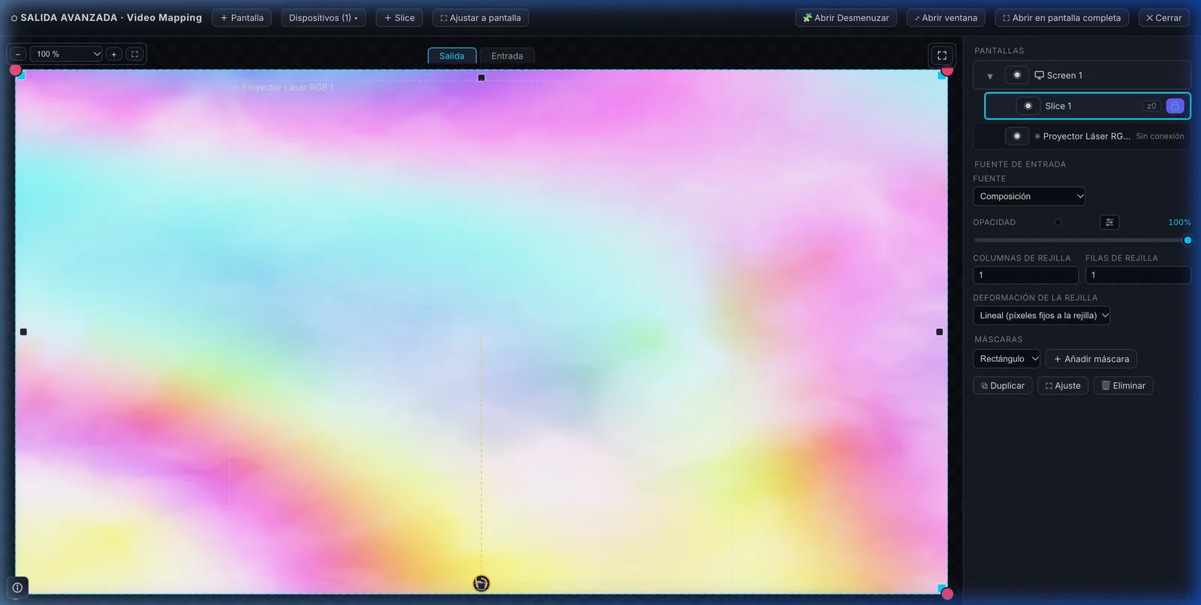
Task: Click the z0 badge on Slice 1
Action: click(x=1151, y=106)
